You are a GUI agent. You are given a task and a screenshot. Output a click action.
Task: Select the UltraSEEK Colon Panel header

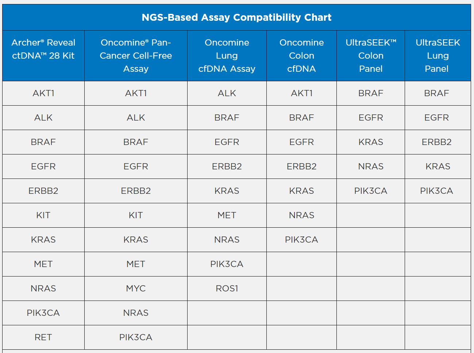tap(371, 56)
